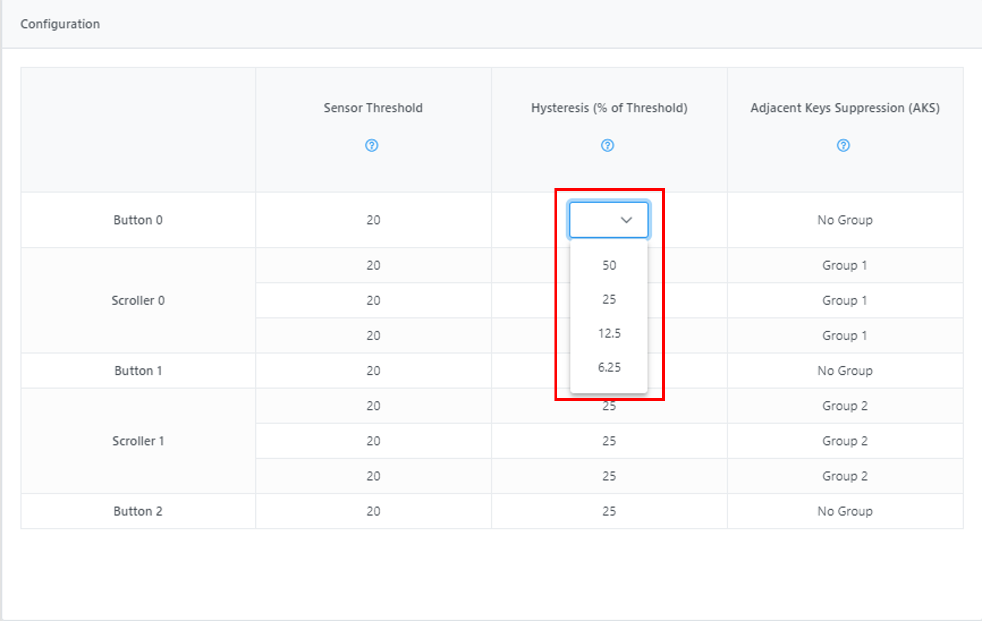982x621 pixels.
Task: Click Button 1 No Group AKS cell
Action: [845, 371]
